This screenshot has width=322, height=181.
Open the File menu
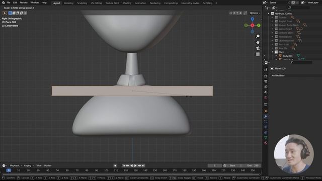(9, 3)
